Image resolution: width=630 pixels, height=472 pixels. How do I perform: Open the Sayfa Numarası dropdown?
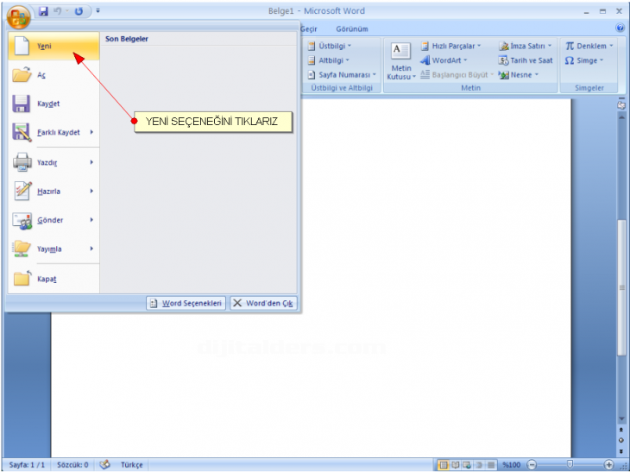(x=342, y=75)
